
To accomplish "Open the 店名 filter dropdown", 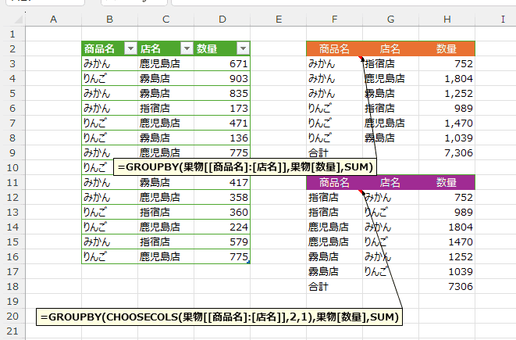I will pos(187,48).
